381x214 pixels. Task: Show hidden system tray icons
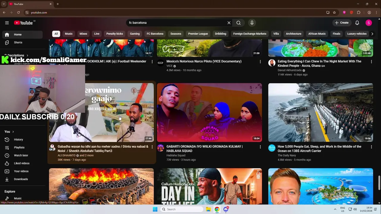pyautogui.click(x=335, y=209)
